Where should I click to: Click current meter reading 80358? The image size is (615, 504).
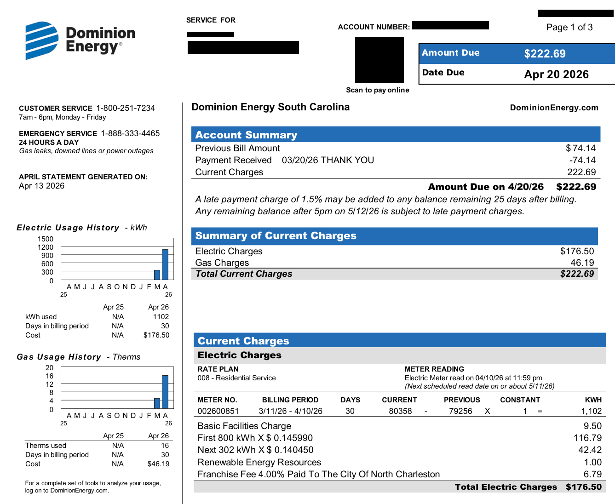(x=401, y=411)
